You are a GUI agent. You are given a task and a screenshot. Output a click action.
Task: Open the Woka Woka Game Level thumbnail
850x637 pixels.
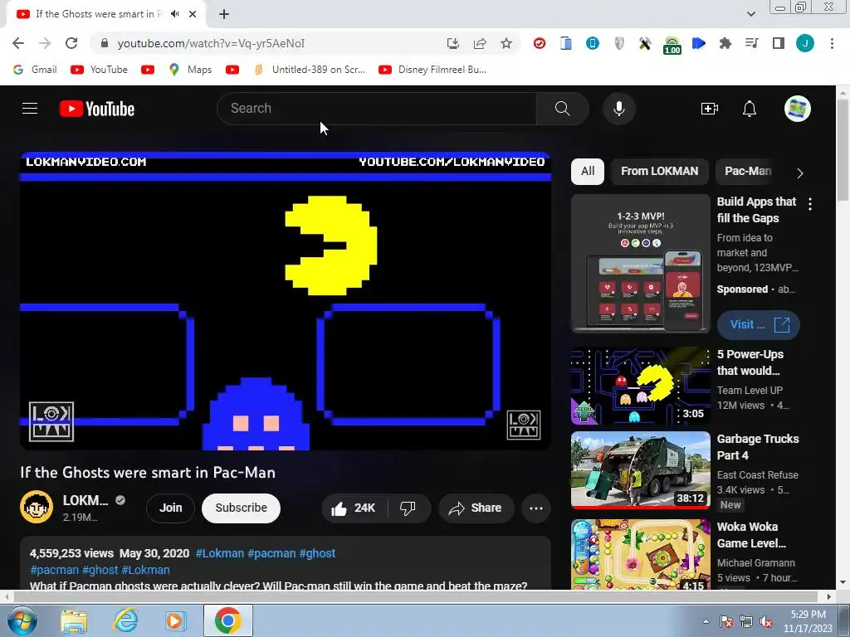pos(640,554)
